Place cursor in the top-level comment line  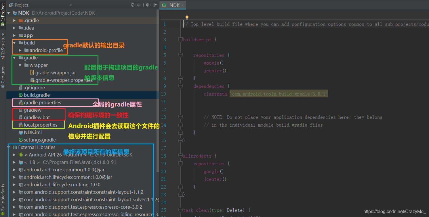306,24
